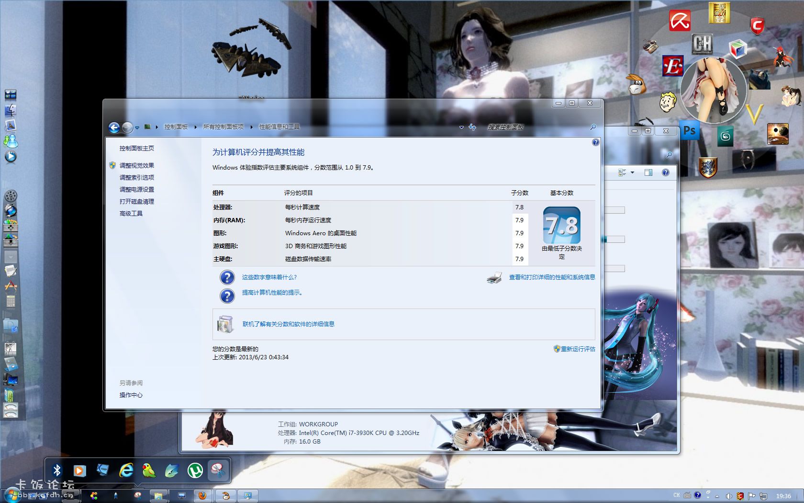Viewport: 804px width, 503px height.
Task: Open the media player orange play icon
Action: click(79, 471)
